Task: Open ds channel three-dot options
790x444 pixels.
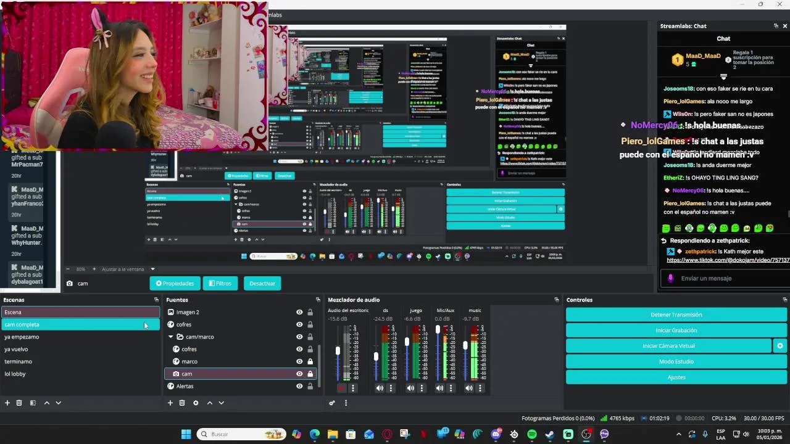Action: [x=391, y=388]
